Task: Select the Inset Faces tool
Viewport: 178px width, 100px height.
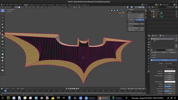Action: click(x=3, y=41)
